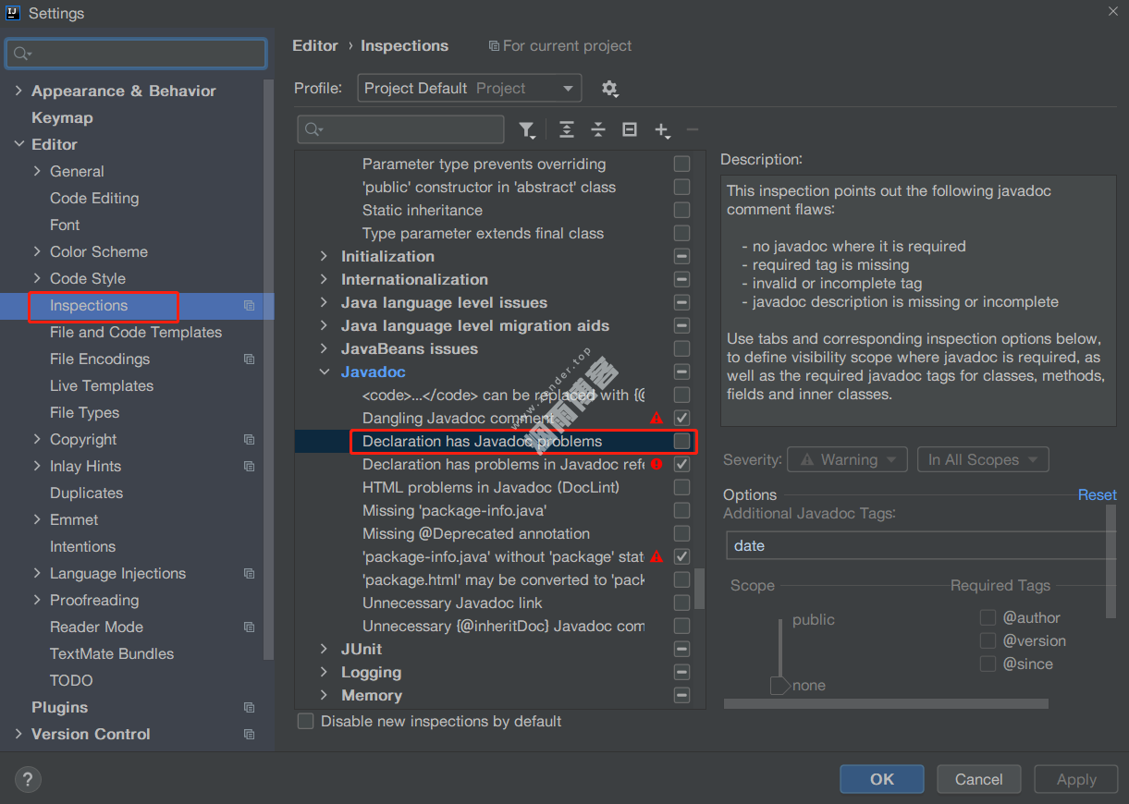Image resolution: width=1129 pixels, height=804 pixels.
Task: Open the Keymap settings page
Action: pos(62,117)
